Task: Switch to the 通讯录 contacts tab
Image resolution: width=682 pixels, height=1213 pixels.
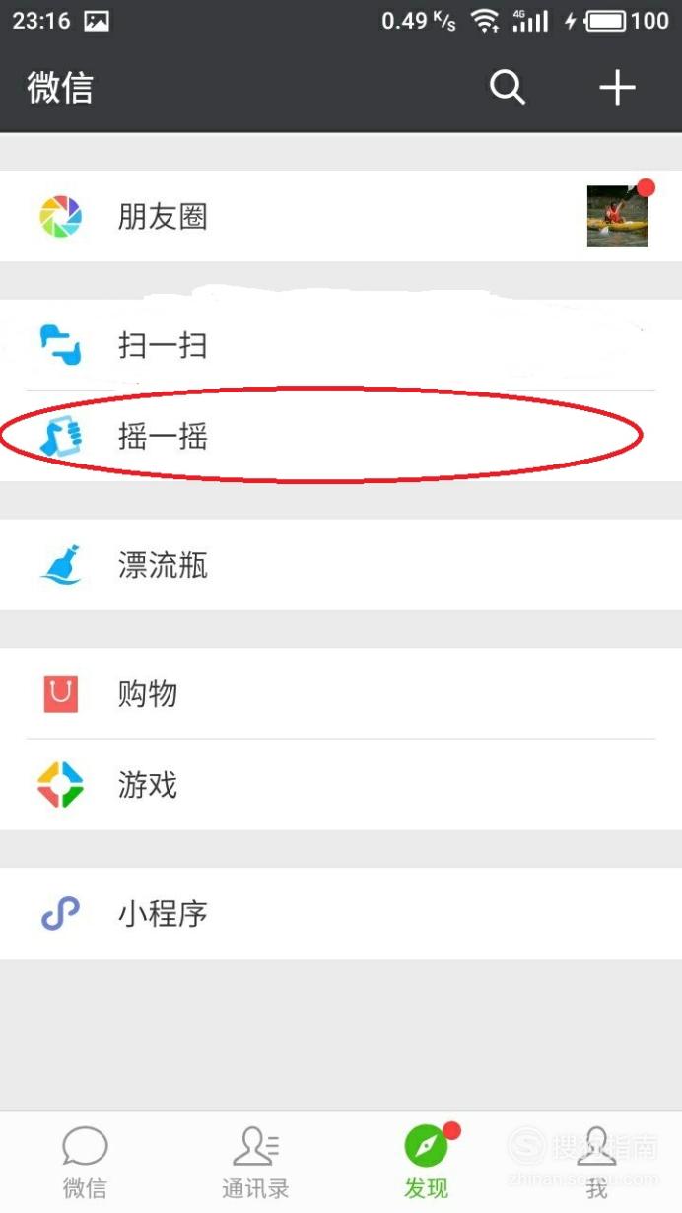Action: 255,1163
